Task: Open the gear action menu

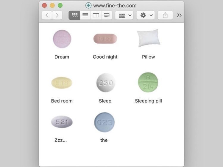Action: 146,15
